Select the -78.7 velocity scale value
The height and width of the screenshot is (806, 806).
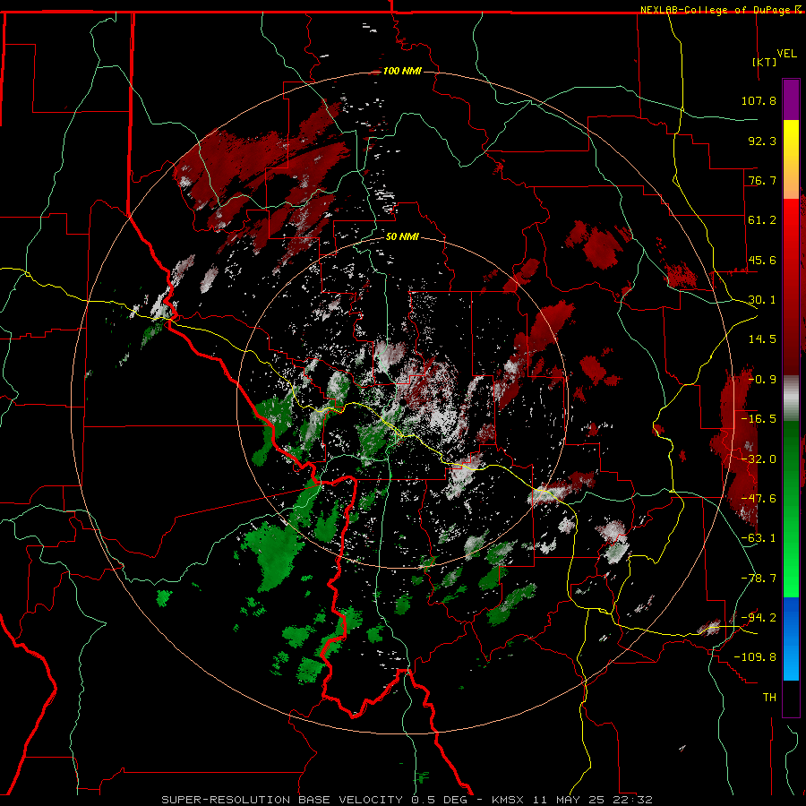[759, 579]
